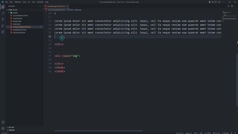
Task: Open csscombinators.html in Explorer
Action: 20,16
